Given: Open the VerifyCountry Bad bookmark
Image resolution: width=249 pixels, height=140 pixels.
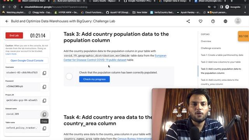Looking at the screenshot, I should [162, 12].
